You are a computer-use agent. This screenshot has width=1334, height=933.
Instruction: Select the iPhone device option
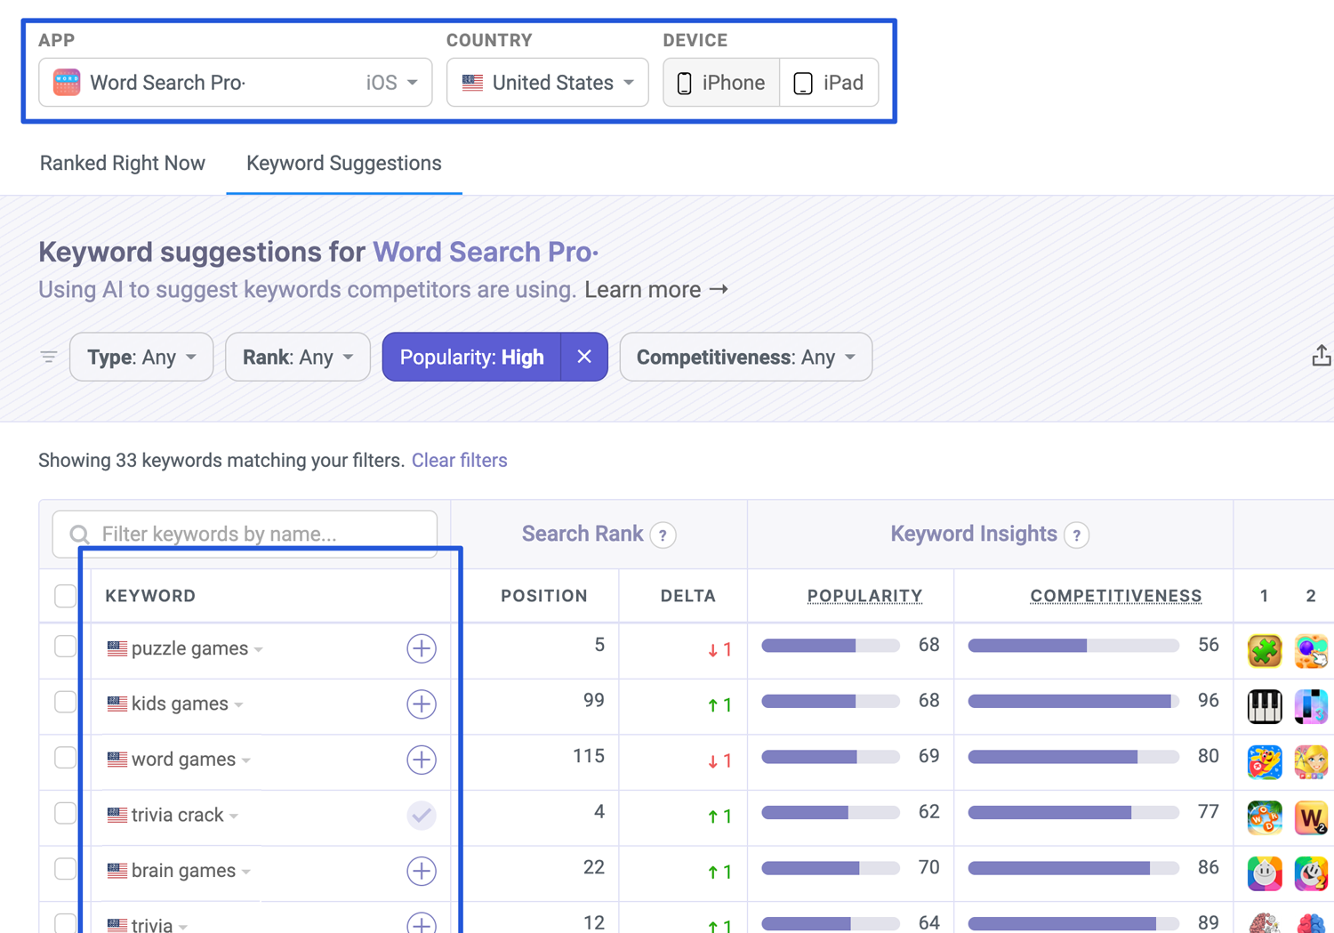(x=721, y=83)
